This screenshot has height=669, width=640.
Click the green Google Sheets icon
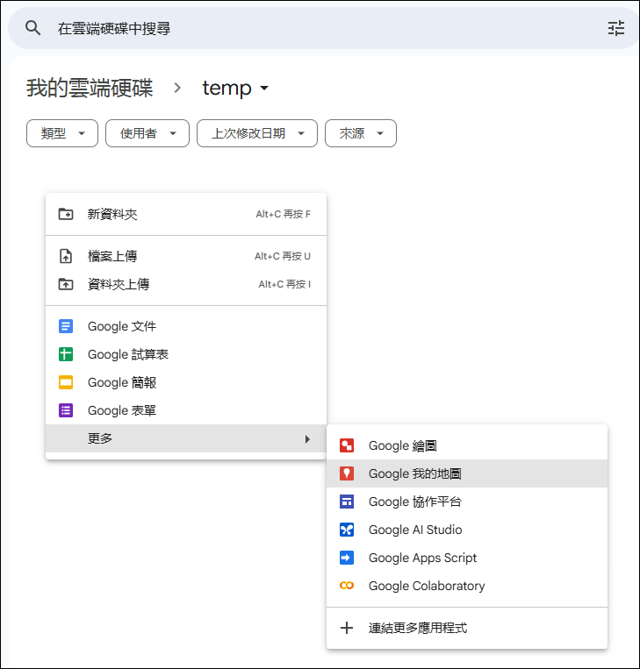(x=66, y=354)
